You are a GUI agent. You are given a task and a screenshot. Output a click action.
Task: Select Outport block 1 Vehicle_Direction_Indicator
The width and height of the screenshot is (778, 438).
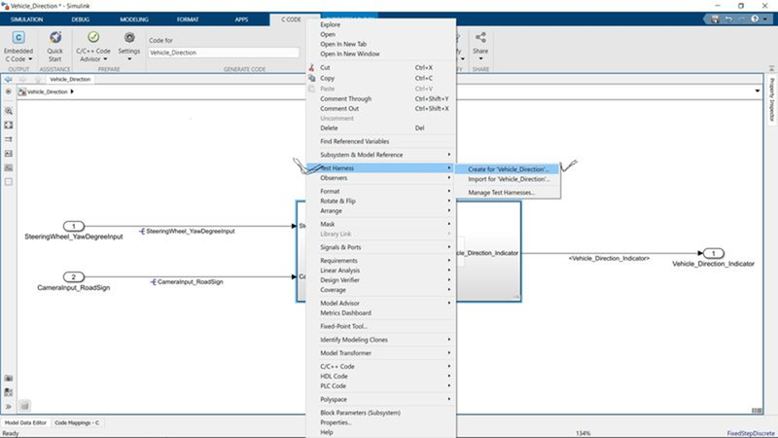tap(714, 253)
